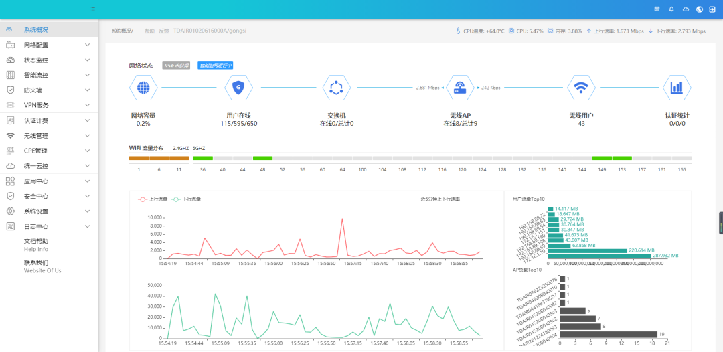Open notifications bell icon
The height and width of the screenshot is (352, 723).
point(671,9)
